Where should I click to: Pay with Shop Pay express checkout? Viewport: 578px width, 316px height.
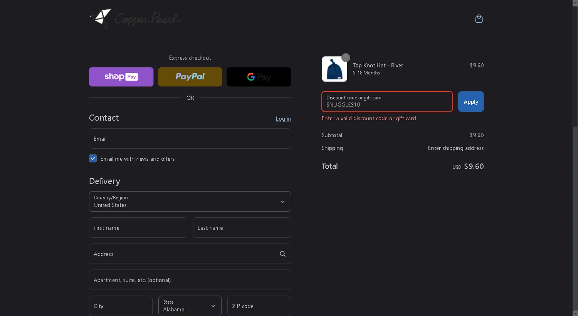[x=121, y=77]
